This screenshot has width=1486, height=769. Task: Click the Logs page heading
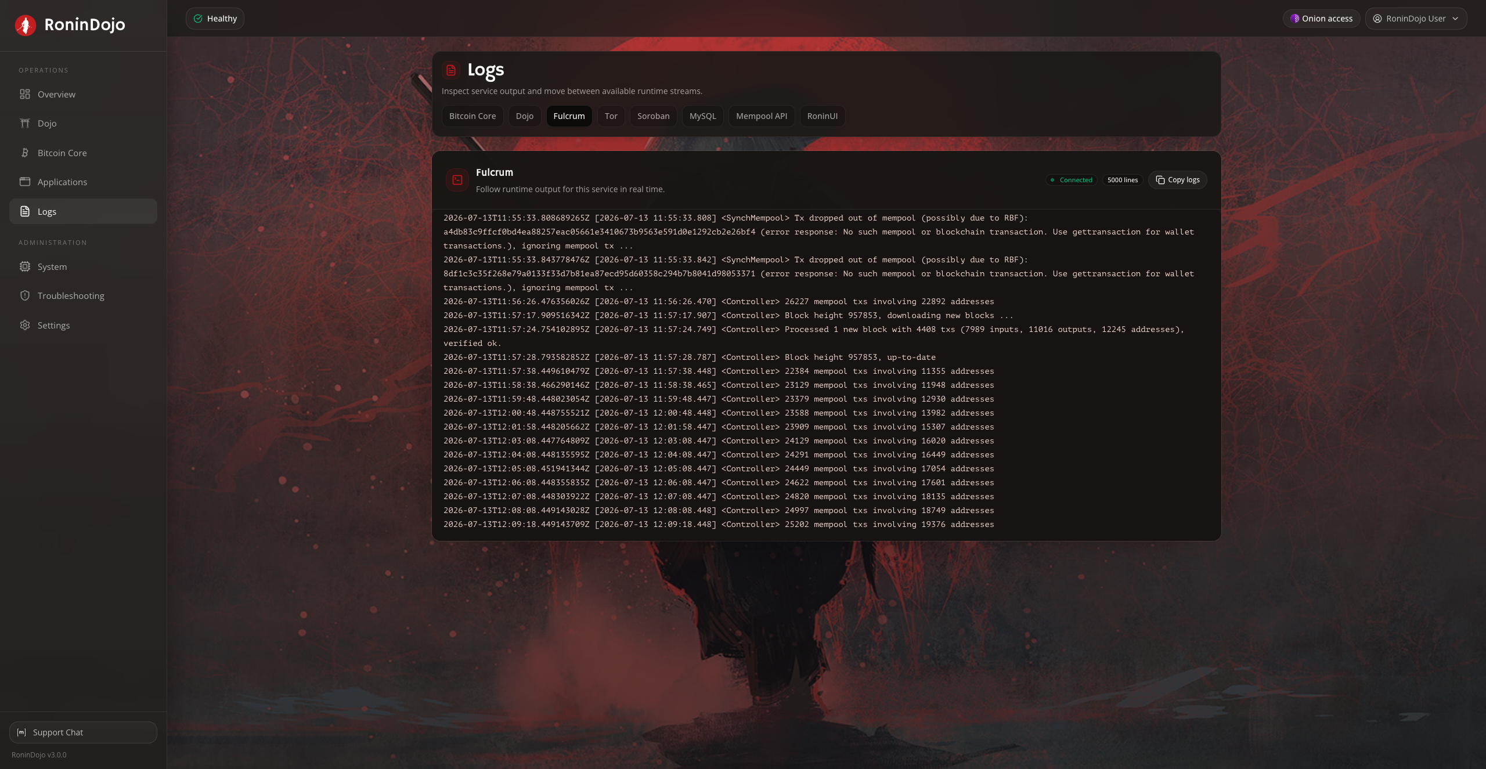(486, 70)
